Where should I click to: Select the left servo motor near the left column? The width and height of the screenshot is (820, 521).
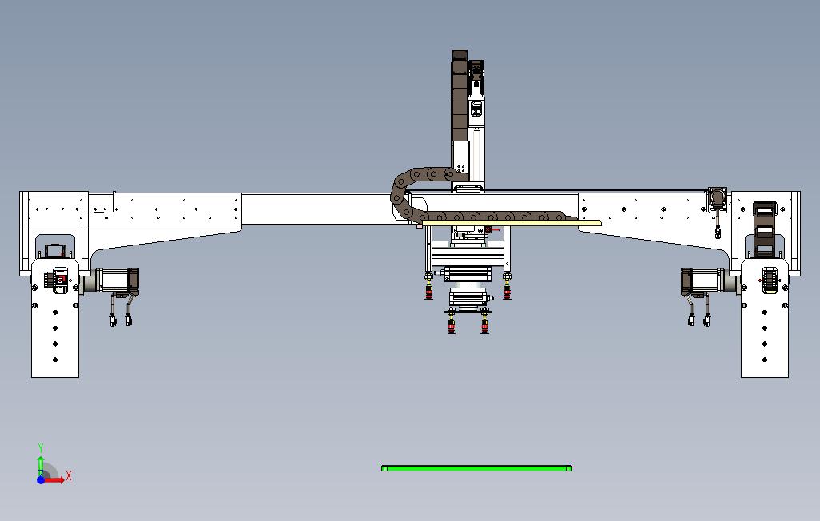pyautogui.click(x=116, y=280)
